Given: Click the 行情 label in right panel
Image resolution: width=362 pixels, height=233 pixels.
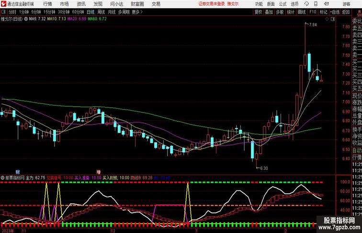Looking at the screenshot, I should pyautogui.click(x=357, y=157).
